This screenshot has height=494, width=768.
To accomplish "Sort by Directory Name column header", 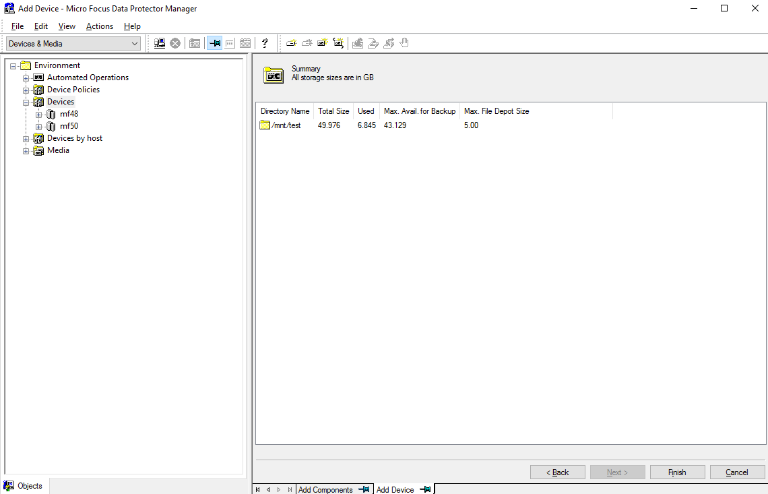I will tap(285, 111).
